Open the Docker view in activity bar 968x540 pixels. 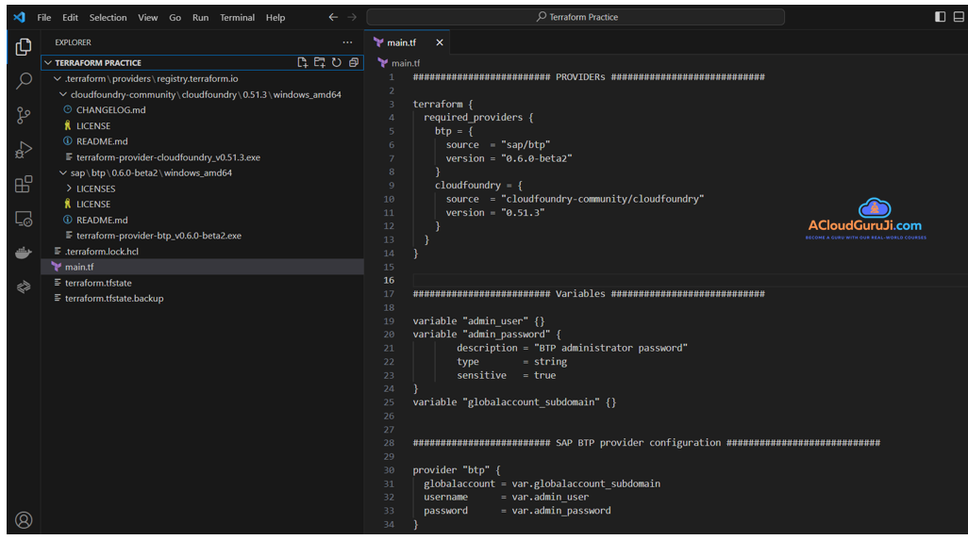24,253
